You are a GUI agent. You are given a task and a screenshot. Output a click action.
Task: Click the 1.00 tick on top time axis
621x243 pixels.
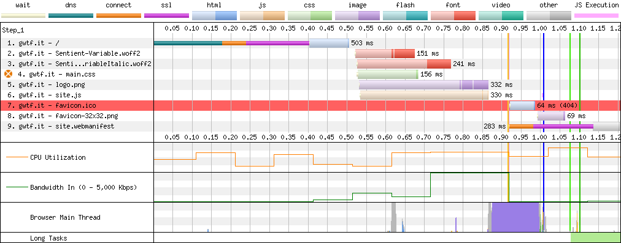click(539, 28)
